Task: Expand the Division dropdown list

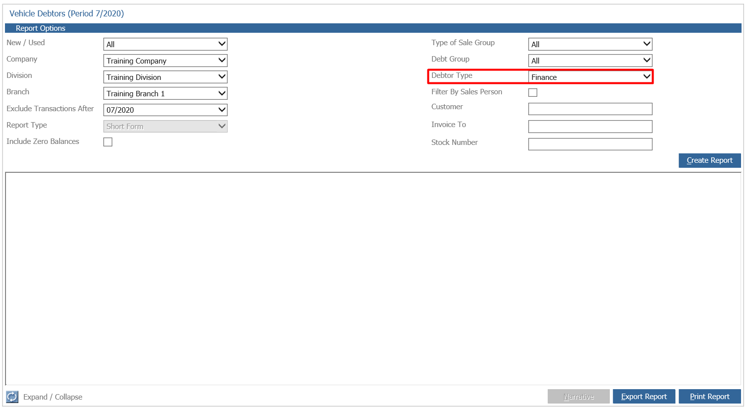Action: [166, 77]
